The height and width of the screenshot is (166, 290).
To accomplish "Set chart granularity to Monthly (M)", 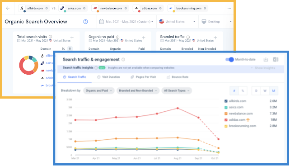I will (x=274, y=91).
